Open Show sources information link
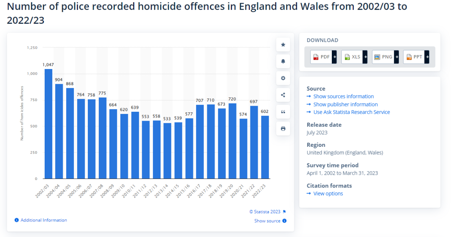This screenshot has height=237, width=454. (343, 96)
